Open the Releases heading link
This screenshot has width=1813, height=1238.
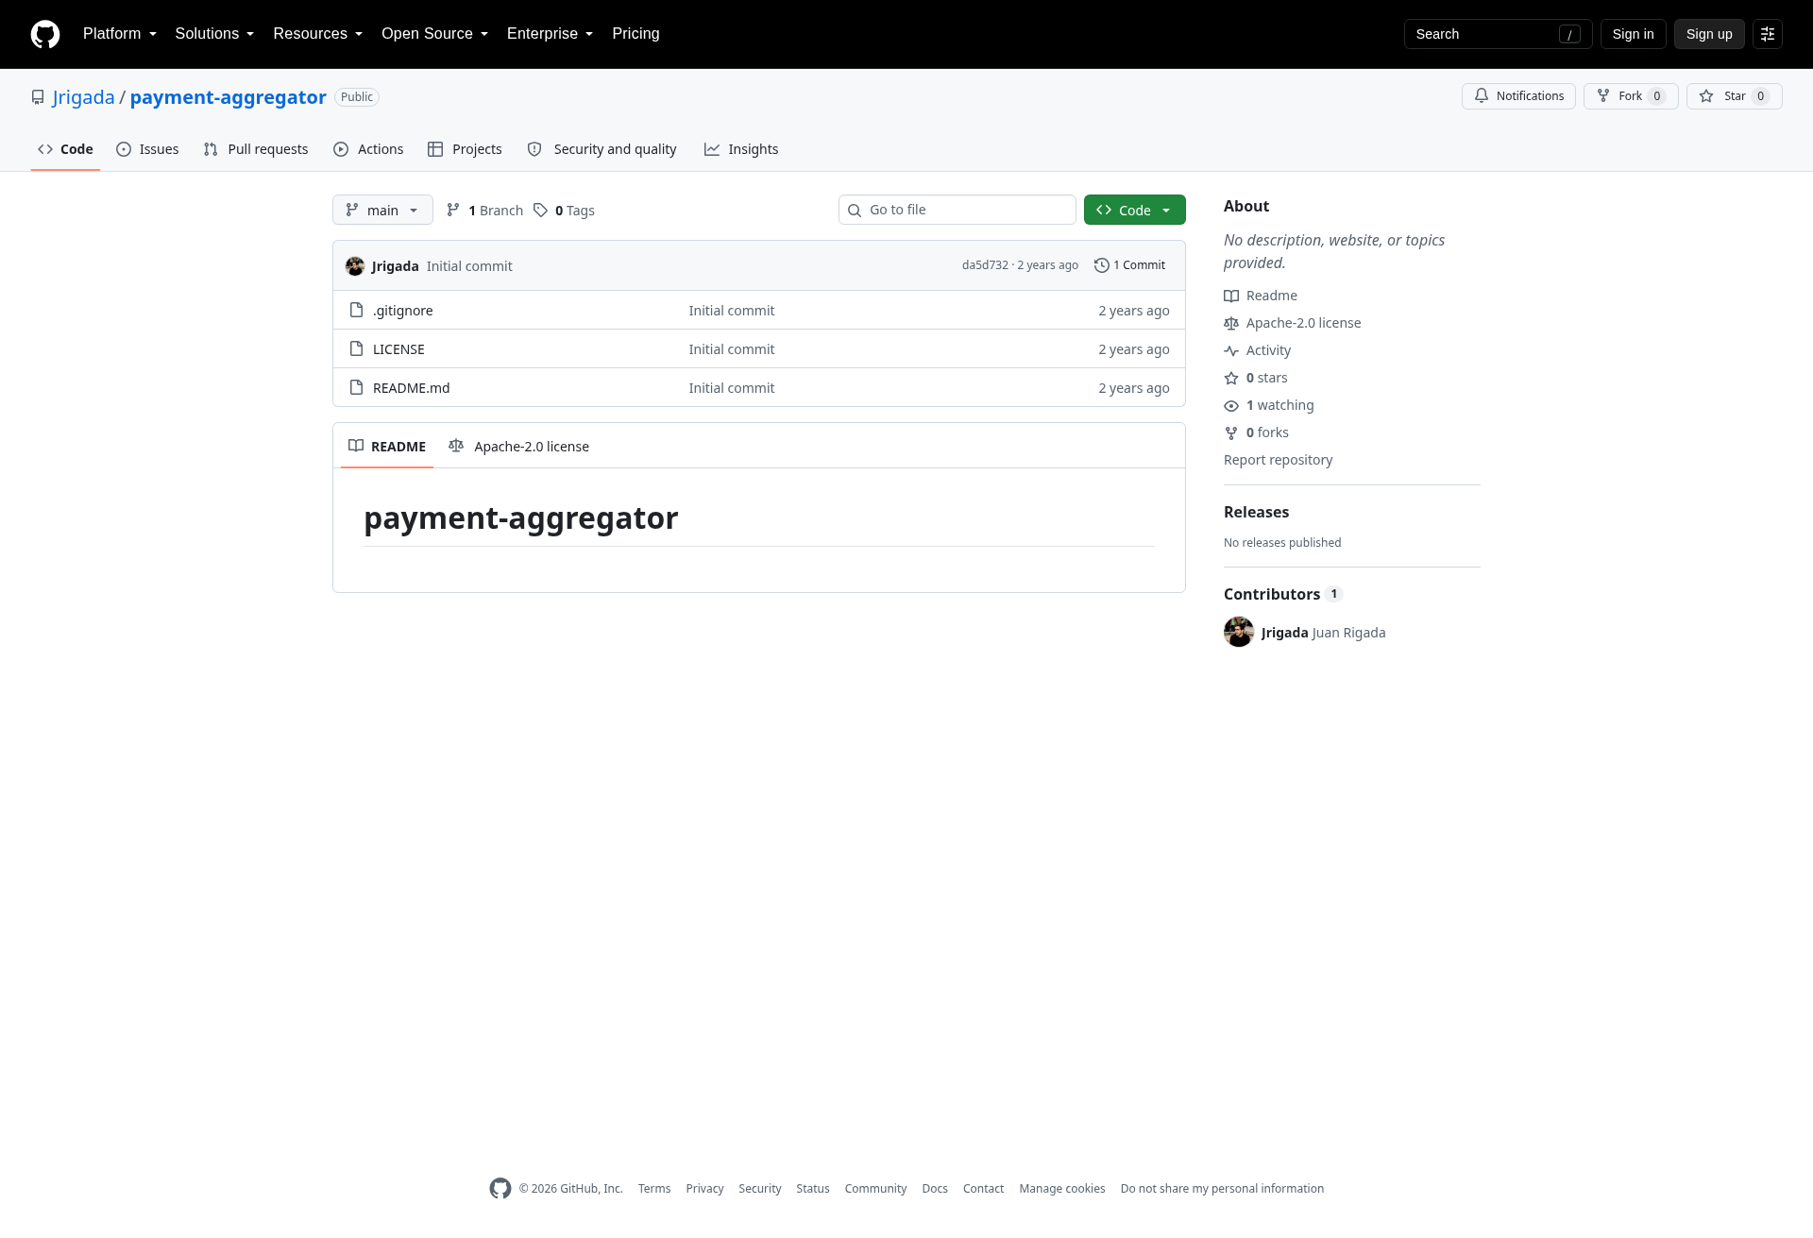pos(1256,512)
